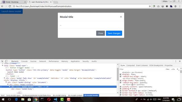Viewport: 182px width, 102px height.
Task: Click the volume icon in tray
Action: pos(151,99)
